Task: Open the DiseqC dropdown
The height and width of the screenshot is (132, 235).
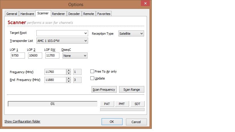Action: [75, 56]
